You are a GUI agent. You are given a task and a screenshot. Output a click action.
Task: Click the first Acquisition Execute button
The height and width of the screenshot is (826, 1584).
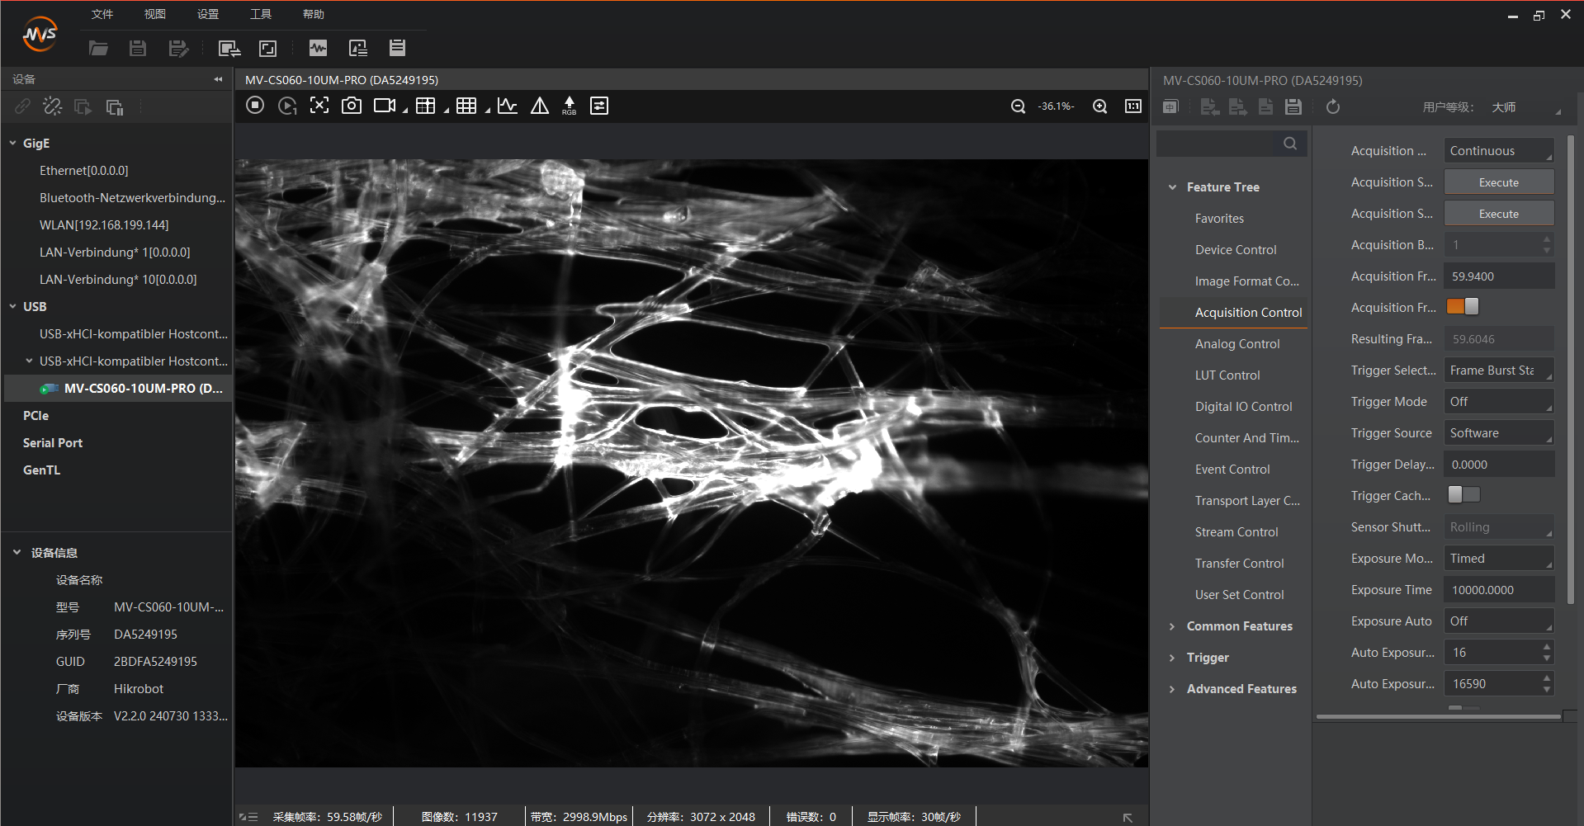click(1498, 182)
